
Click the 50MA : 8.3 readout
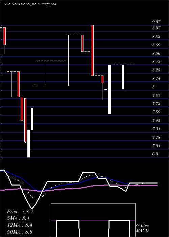pos(20,232)
